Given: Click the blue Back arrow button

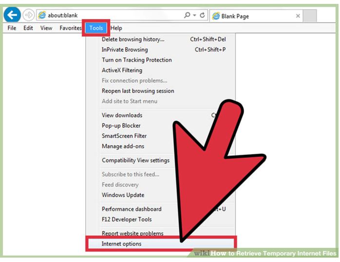Looking at the screenshot, I should tap(12, 15).
